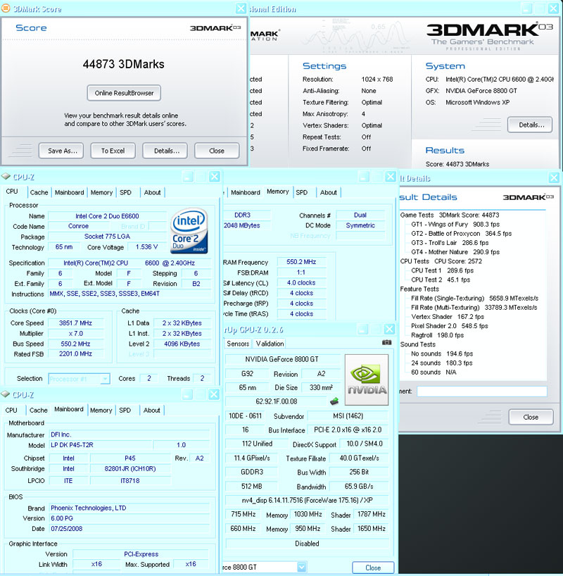Click the green BIOS save chip icon

click(334, 401)
